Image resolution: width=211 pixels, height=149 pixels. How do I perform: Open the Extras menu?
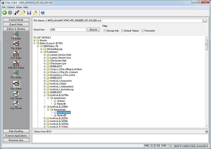pyautogui.click(x=19, y=7)
